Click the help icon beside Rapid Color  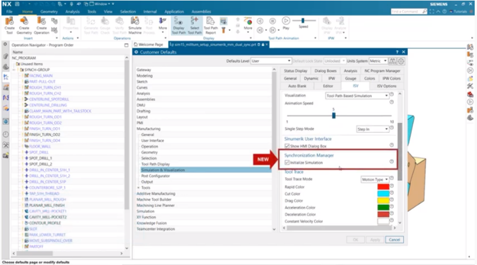coord(392,186)
